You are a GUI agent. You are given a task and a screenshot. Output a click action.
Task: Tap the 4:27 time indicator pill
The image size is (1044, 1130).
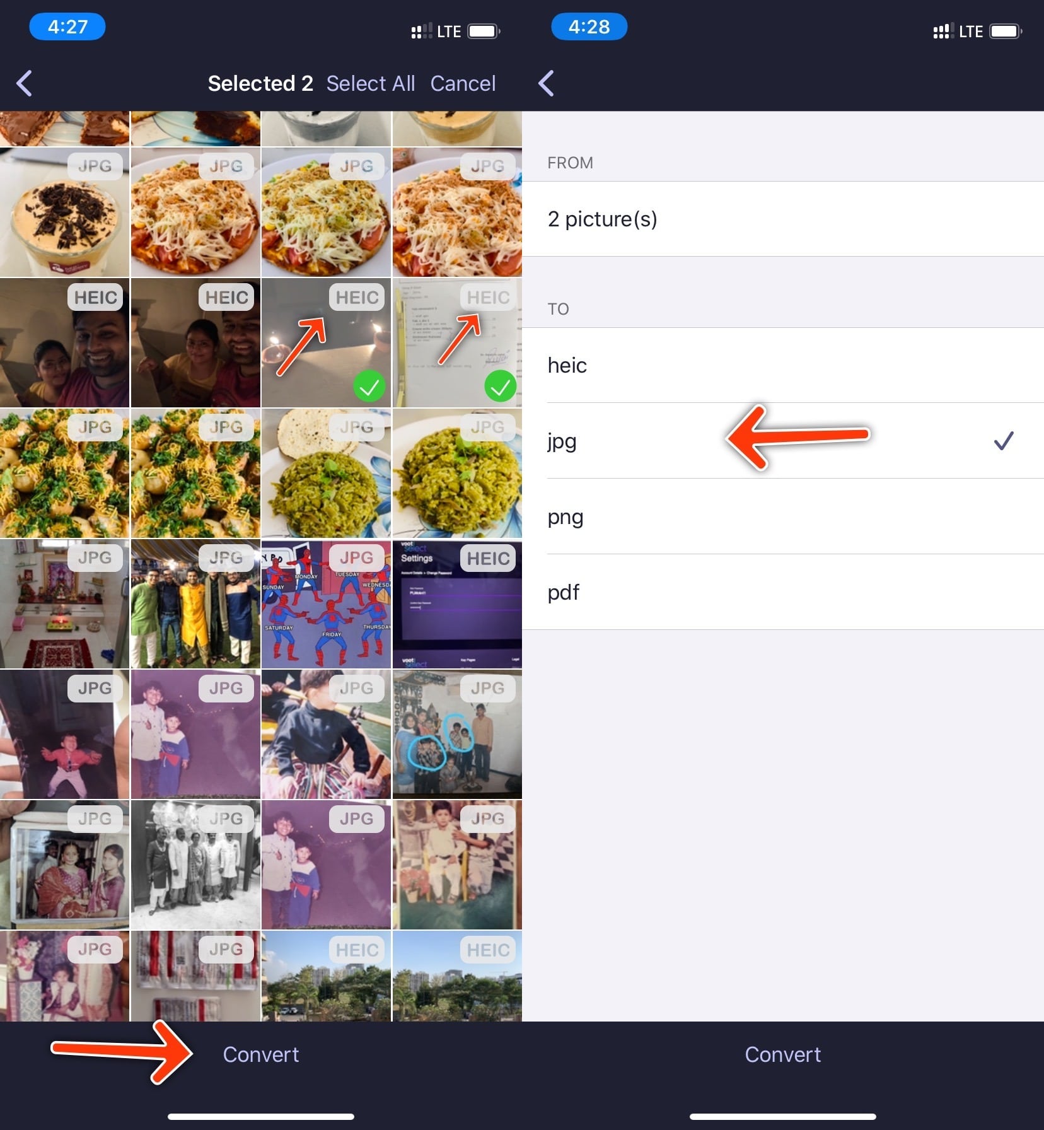[x=67, y=27]
